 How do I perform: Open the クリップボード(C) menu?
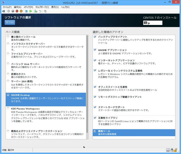42,7
